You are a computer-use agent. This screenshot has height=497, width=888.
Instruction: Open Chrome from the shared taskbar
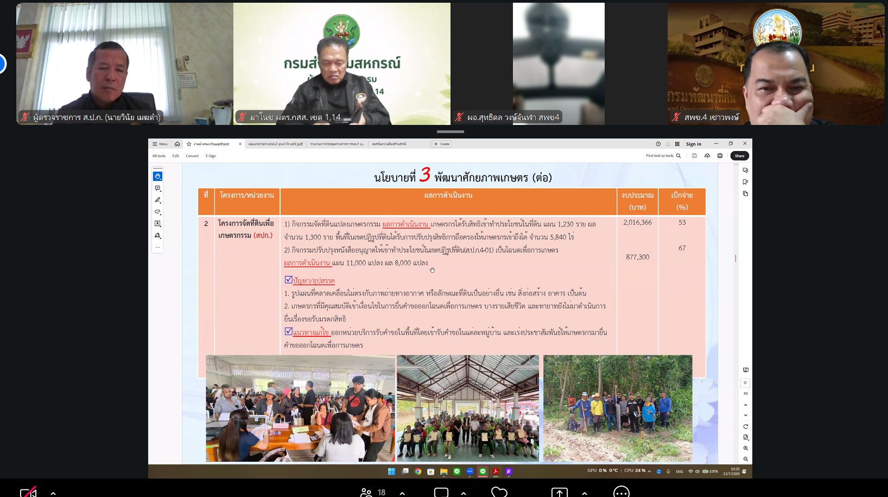coord(418,471)
